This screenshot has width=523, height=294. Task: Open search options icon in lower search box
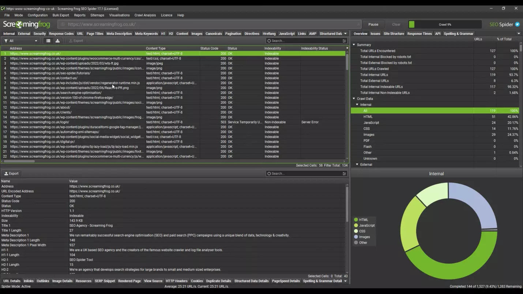coord(344,173)
